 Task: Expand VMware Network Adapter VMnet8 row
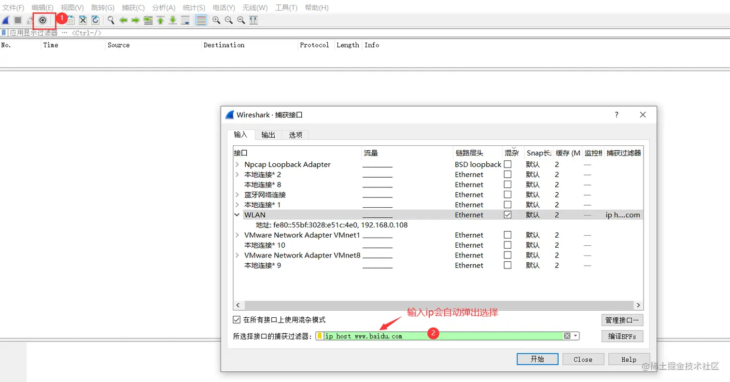coord(237,255)
